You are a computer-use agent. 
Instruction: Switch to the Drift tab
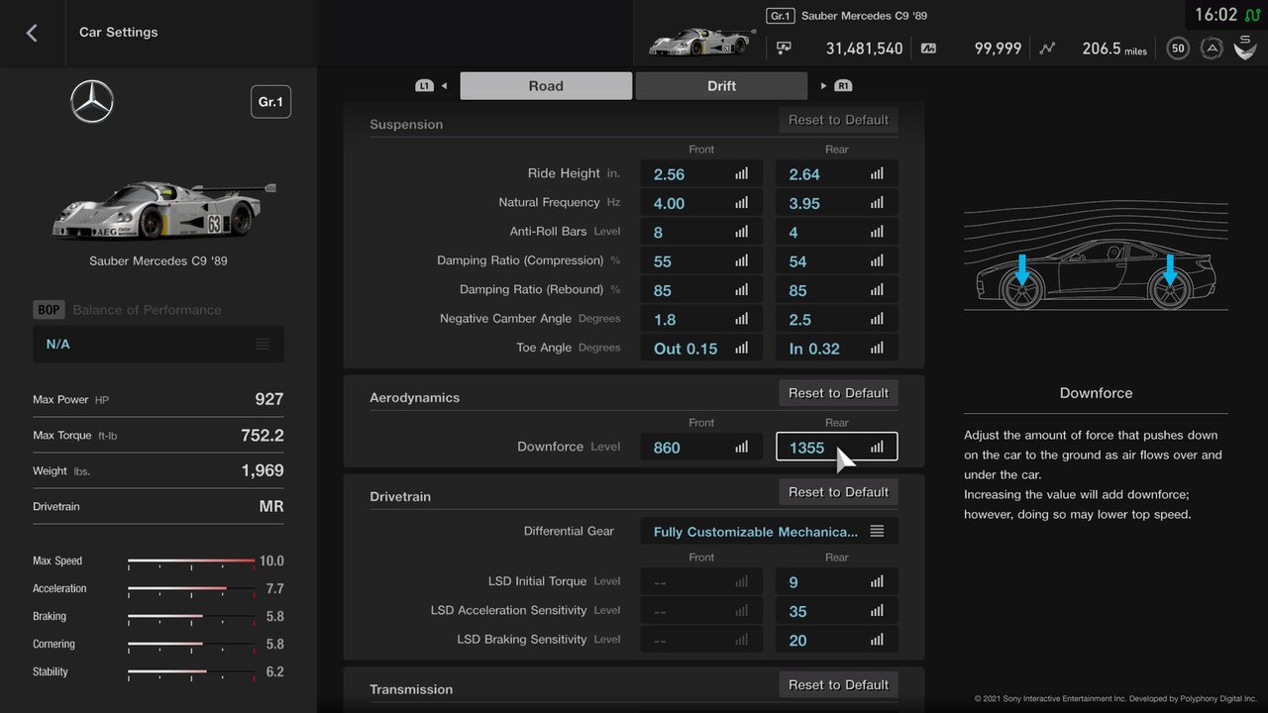point(721,86)
